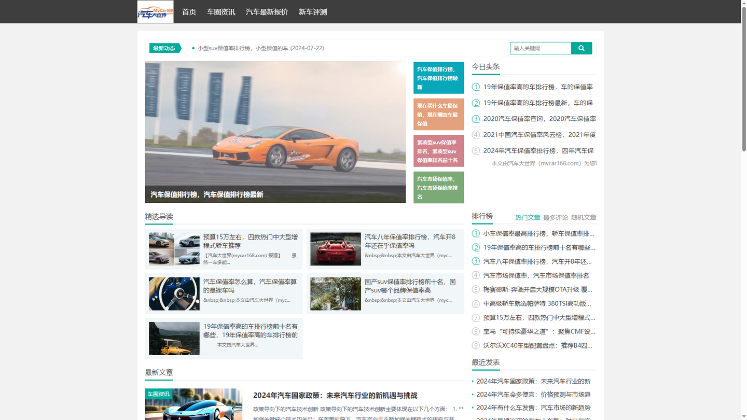Click thumbnail of four electric sedans article
Image resolution: width=747 pixels, height=420 pixels.
174,249
